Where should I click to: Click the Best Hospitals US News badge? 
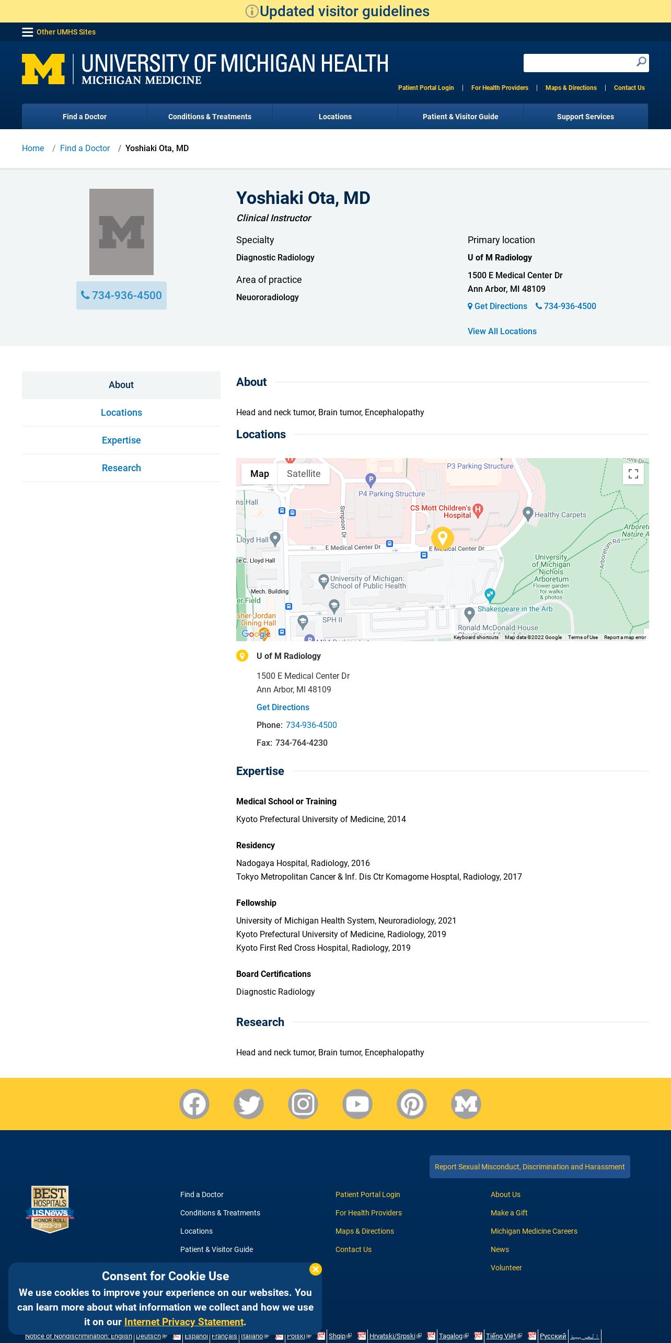pos(50,1209)
